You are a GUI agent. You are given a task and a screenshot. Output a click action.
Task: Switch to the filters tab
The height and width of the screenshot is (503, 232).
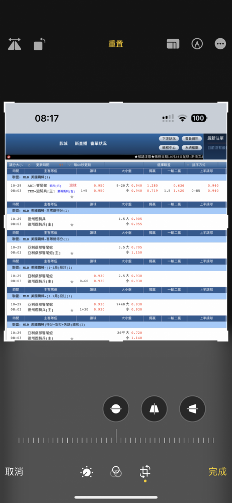116,472
